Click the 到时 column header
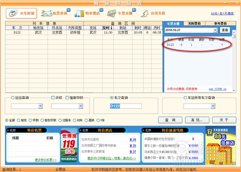241x172 pixels. (x=138, y=28)
